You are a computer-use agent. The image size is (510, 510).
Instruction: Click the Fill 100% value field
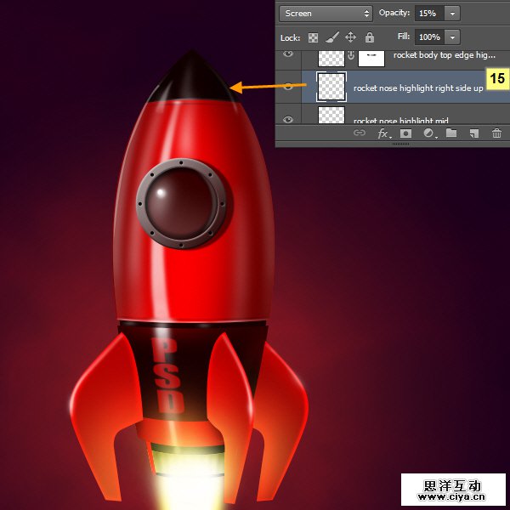[429, 37]
